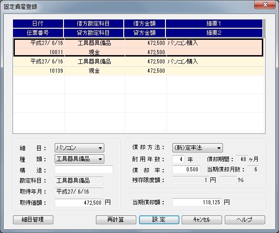
Task: Confirm with the 設定 button
Action: pos(159,220)
